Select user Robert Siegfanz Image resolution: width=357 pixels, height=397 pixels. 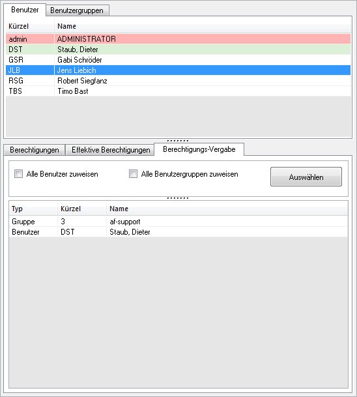pos(178,81)
